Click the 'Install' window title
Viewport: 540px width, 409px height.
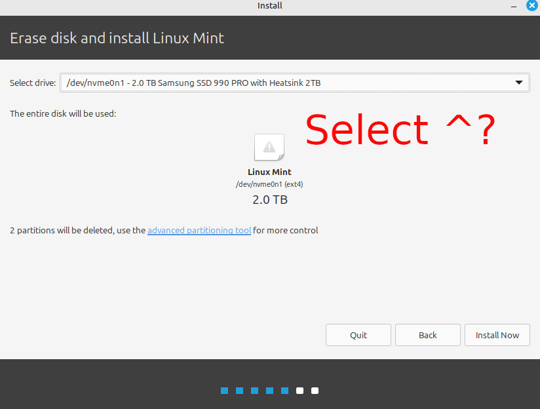click(269, 5)
